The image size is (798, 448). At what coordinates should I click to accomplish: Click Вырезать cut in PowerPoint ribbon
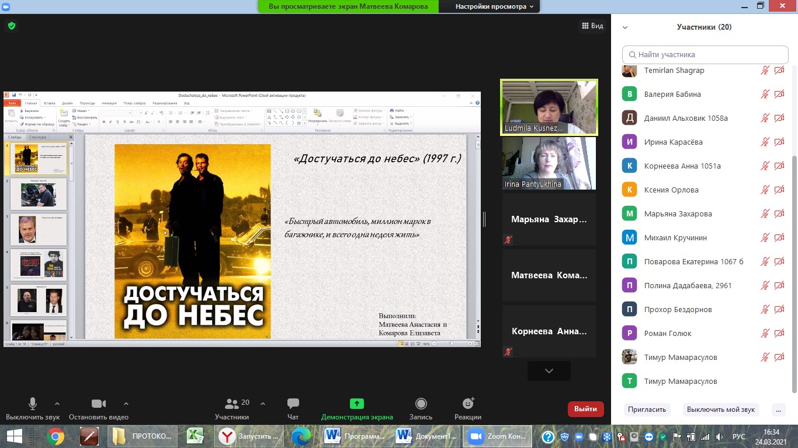point(29,110)
